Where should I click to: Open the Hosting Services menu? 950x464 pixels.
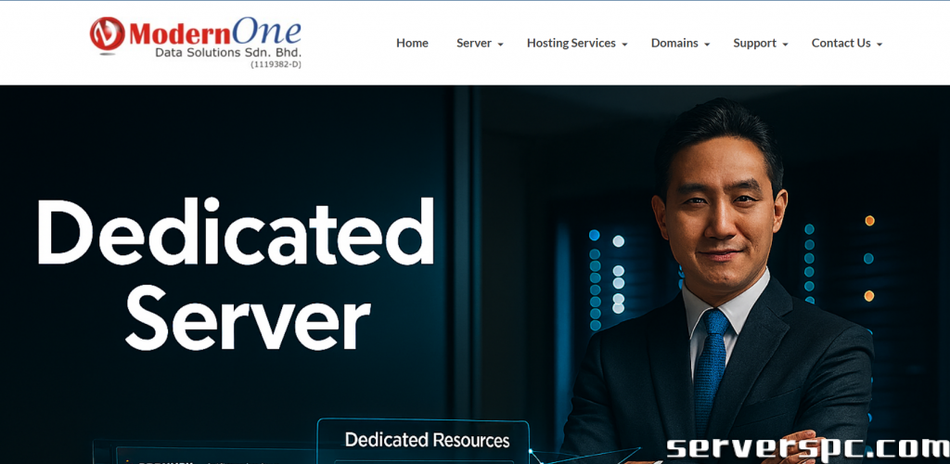pos(571,43)
